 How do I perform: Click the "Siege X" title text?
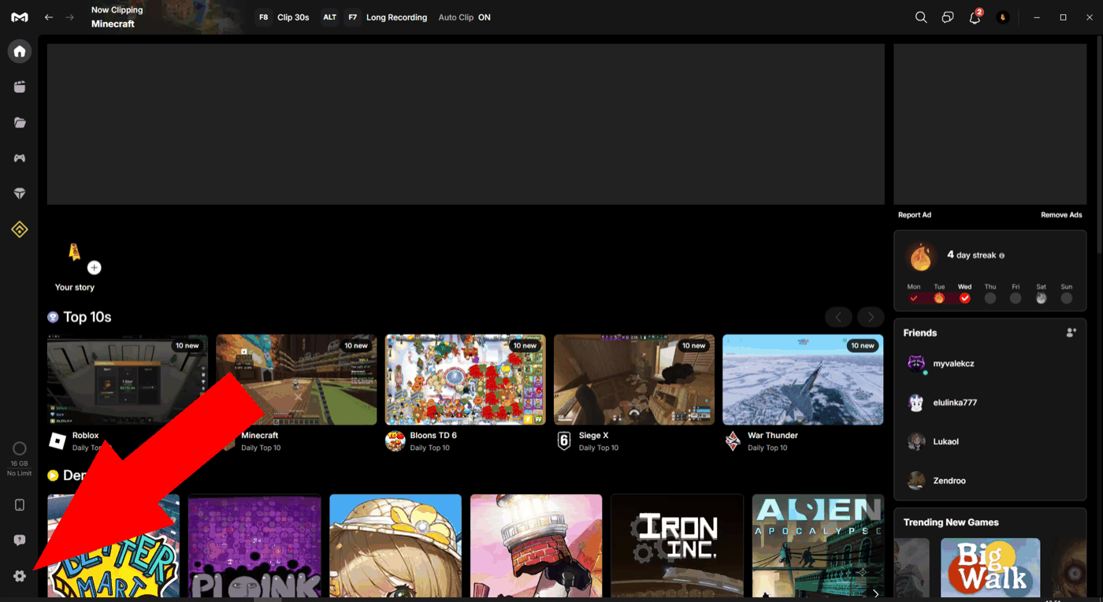[594, 435]
